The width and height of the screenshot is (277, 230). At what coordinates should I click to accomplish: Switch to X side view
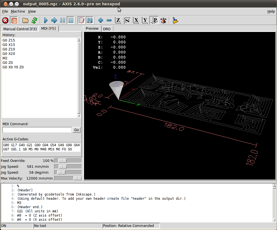click(x=136, y=20)
